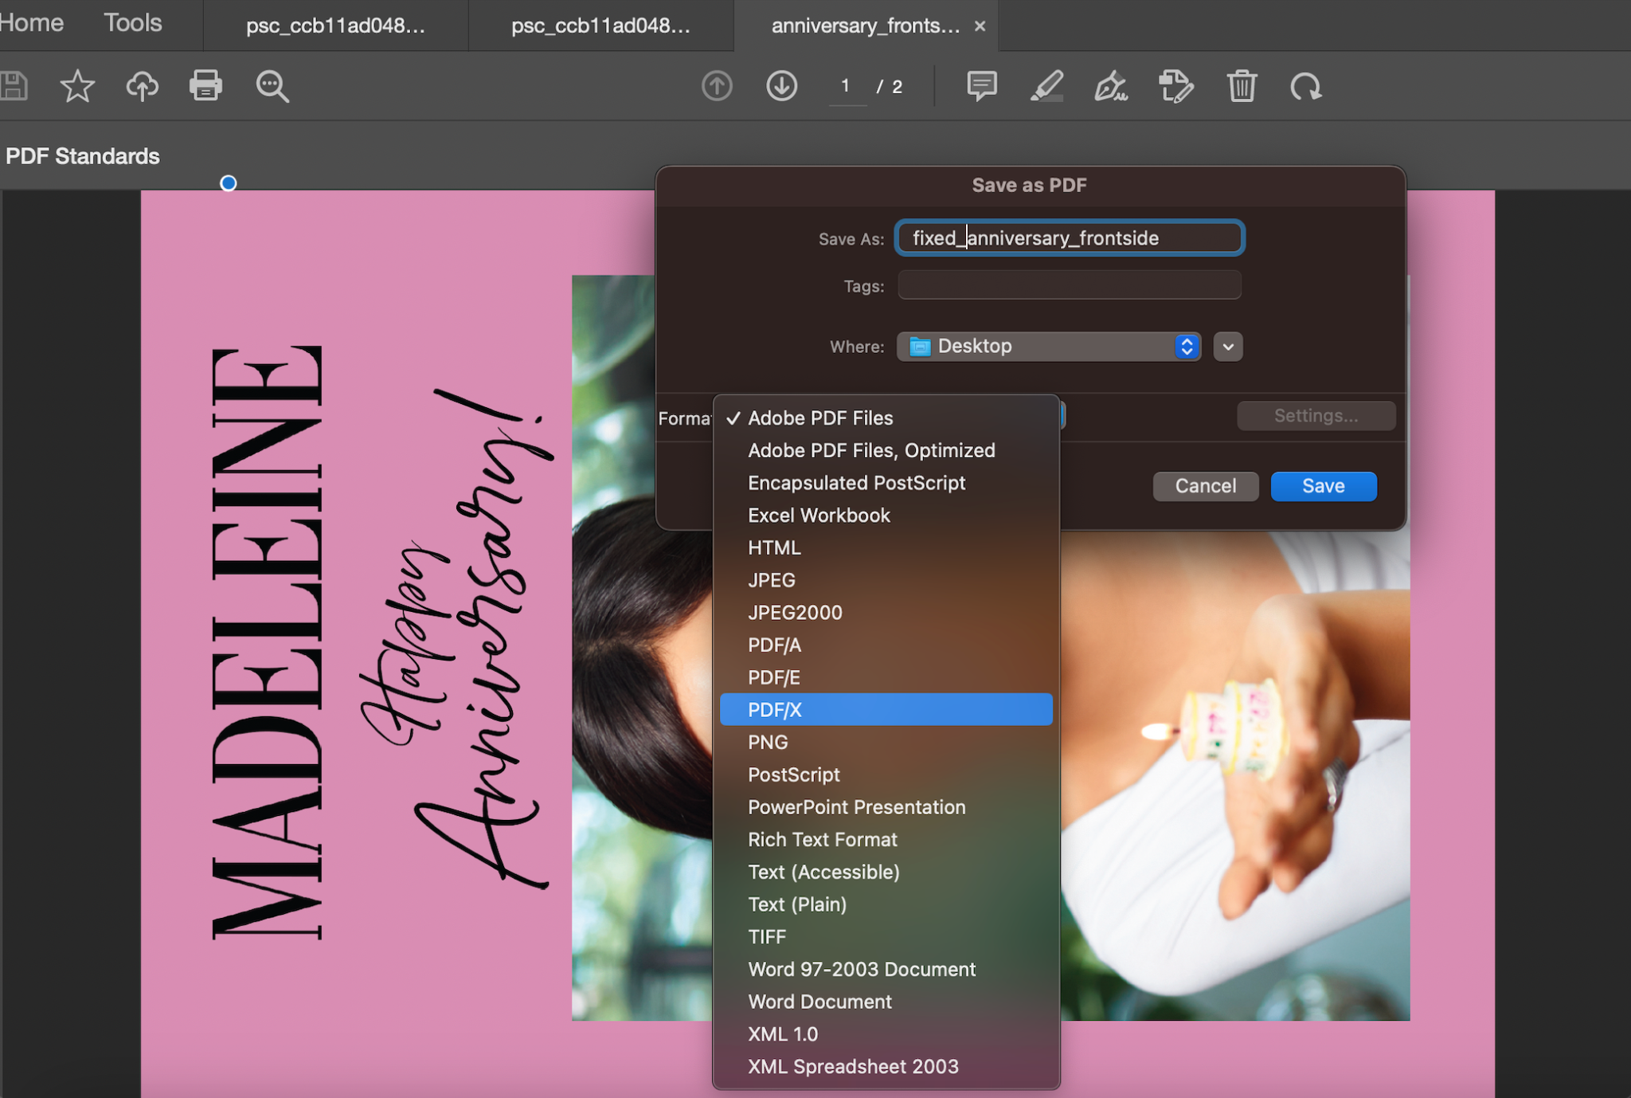Go to next page arrow
Image resolution: width=1631 pixels, height=1098 pixels.
point(781,86)
